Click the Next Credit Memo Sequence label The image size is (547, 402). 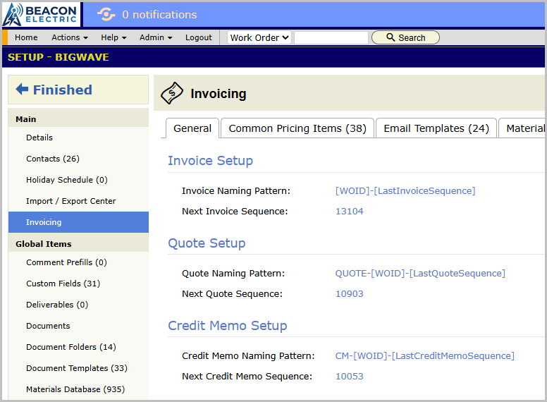click(247, 376)
